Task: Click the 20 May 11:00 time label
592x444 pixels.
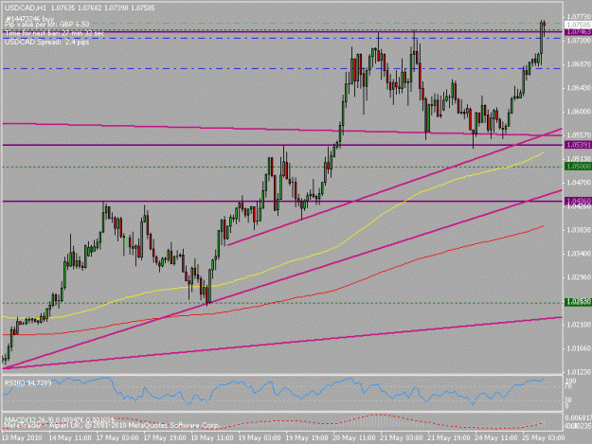Action: [x=353, y=438]
